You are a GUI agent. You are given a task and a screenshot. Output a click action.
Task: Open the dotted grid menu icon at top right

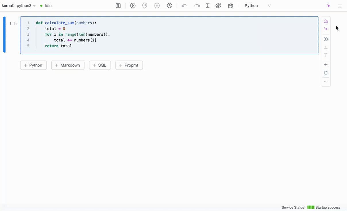tap(340, 6)
